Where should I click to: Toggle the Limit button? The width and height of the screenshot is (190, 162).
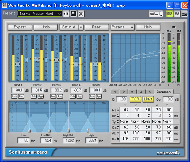point(148,99)
